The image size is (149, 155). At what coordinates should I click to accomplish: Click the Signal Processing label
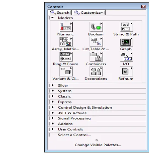(74, 118)
